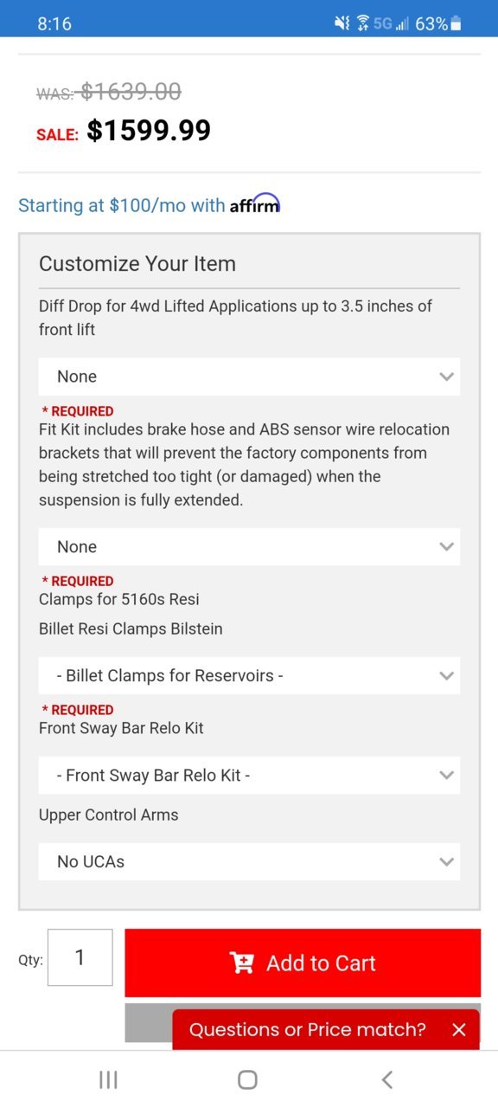Follow the Starting at $100/mo financing link
Screen dimensions: 498x1108
pyautogui.click(x=122, y=205)
